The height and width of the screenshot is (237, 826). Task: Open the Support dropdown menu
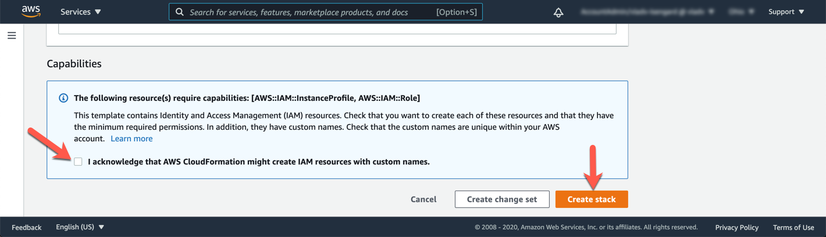click(x=786, y=12)
